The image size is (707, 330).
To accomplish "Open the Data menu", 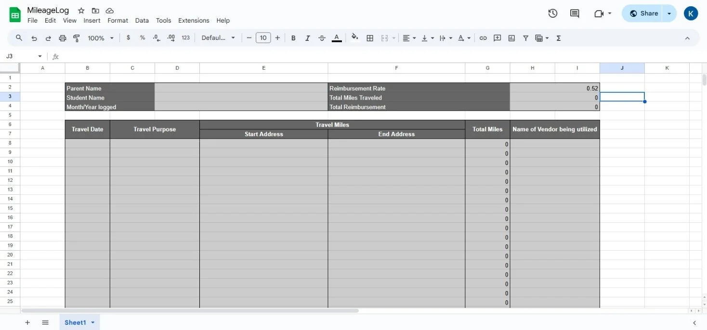I will pos(142,21).
